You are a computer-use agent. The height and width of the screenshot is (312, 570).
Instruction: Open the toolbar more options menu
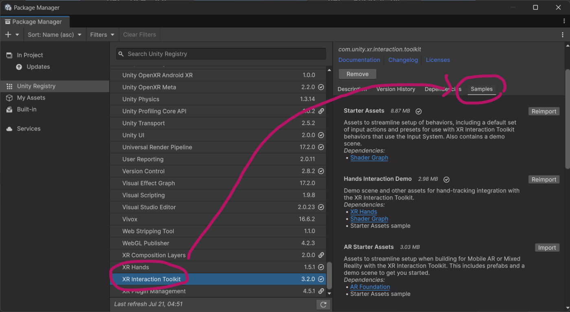pyautogui.click(x=563, y=35)
